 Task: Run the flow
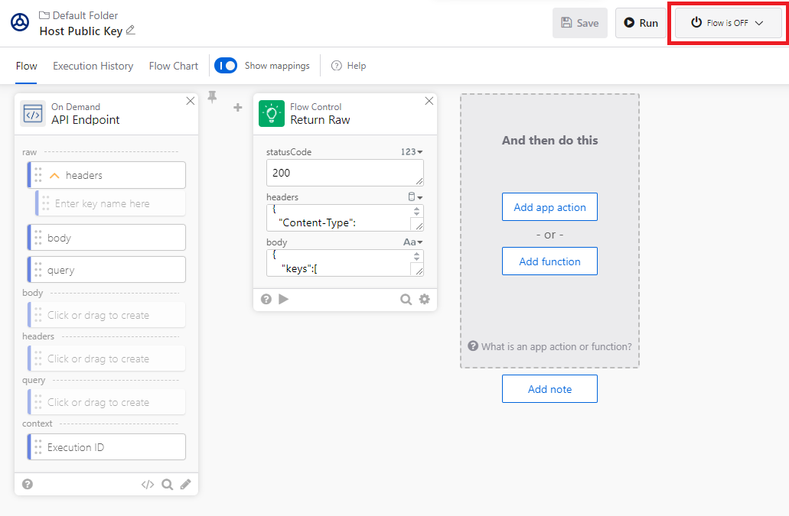[x=641, y=23]
